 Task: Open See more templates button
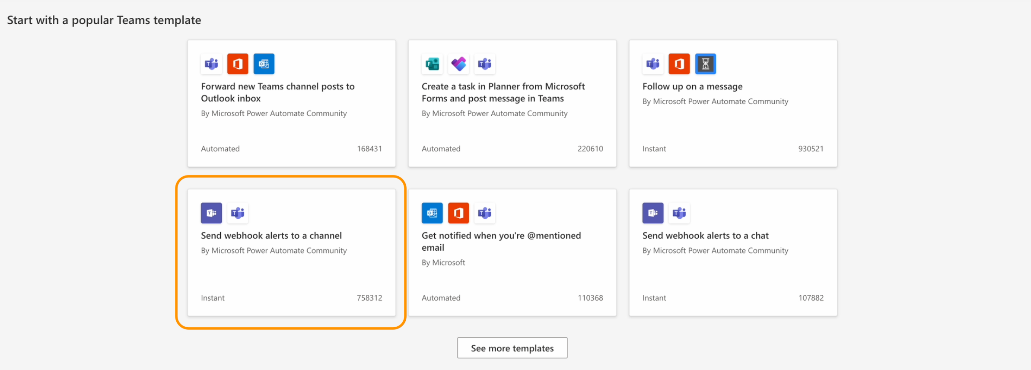pyautogui.click(x=512, y=348)
